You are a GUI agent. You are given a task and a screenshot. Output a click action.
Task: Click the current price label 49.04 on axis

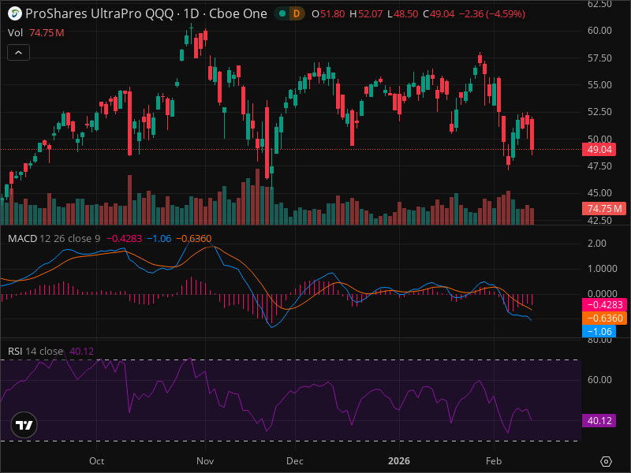pyautogui.click(x=599, y=150)
